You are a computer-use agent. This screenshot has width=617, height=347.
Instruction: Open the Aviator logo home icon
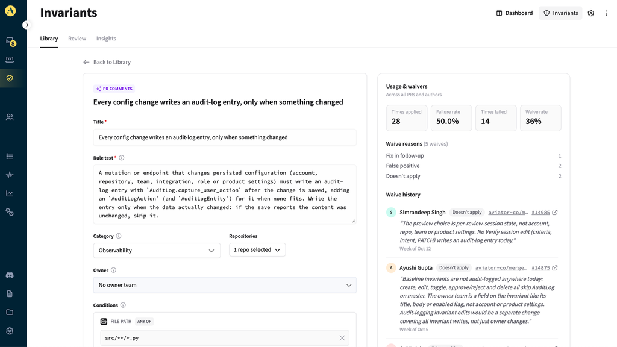coord(10,11)
